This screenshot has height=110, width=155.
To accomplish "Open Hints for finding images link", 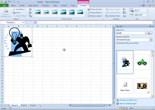I will [x=128, y=104].
